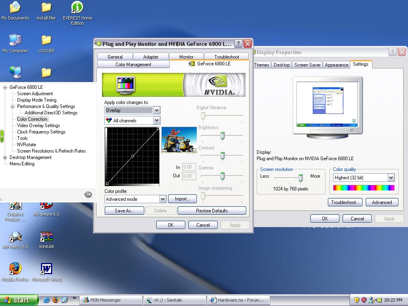Open the Apply color changes to dropdown

157,110
